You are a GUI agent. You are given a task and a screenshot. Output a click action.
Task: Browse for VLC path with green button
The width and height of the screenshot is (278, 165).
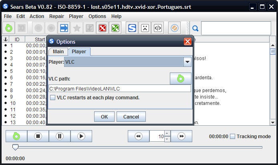(181, 78)
